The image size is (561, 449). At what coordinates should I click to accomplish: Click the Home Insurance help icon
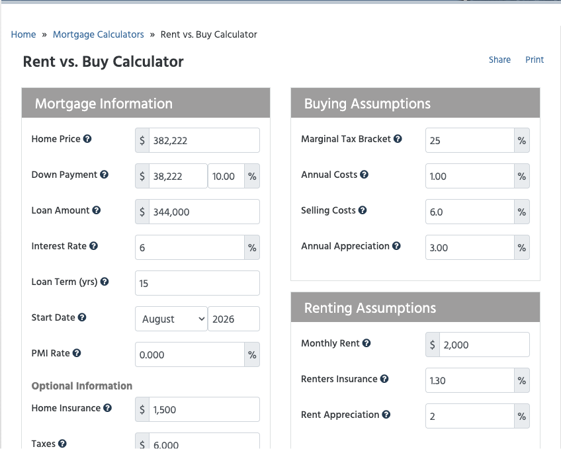[x=107, y=408]
